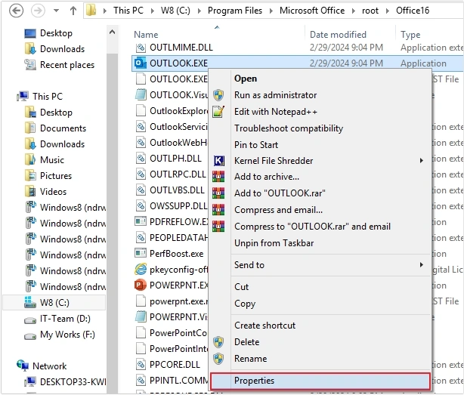
Task: Expand the chevron after 'root' breadcrumb
Action: (388, 11)
